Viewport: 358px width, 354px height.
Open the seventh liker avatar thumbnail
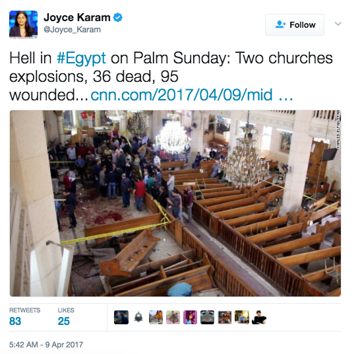pos(225,317)
